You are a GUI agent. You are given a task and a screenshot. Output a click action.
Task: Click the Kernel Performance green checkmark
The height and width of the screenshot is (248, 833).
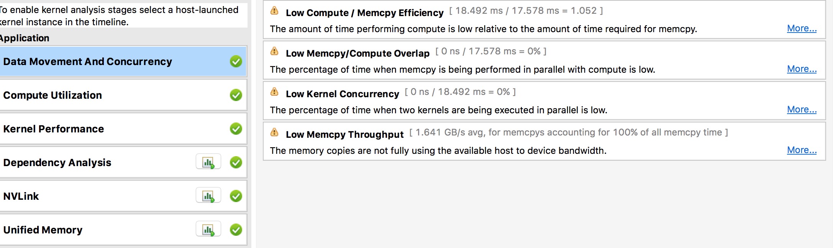pos(236,129)
